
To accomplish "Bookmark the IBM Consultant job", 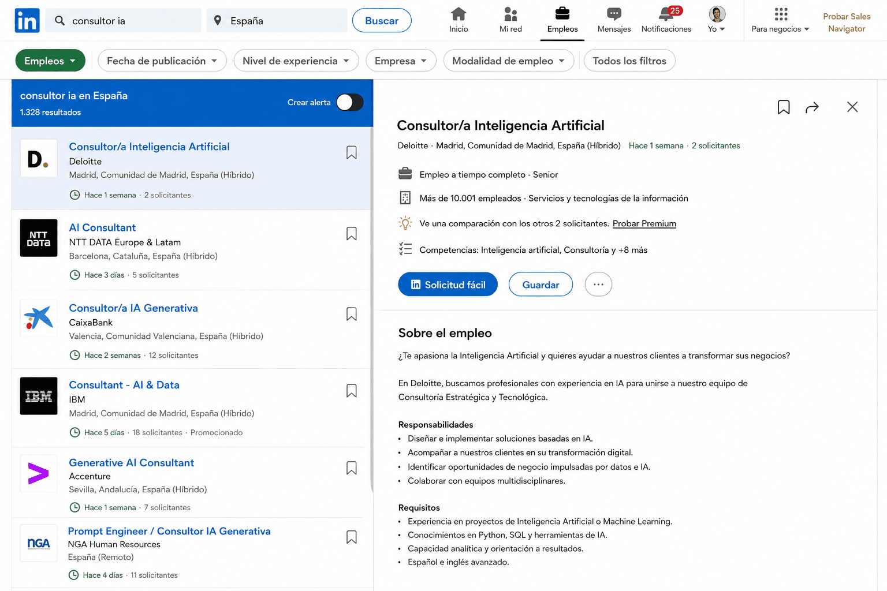I will pos(351,391).
